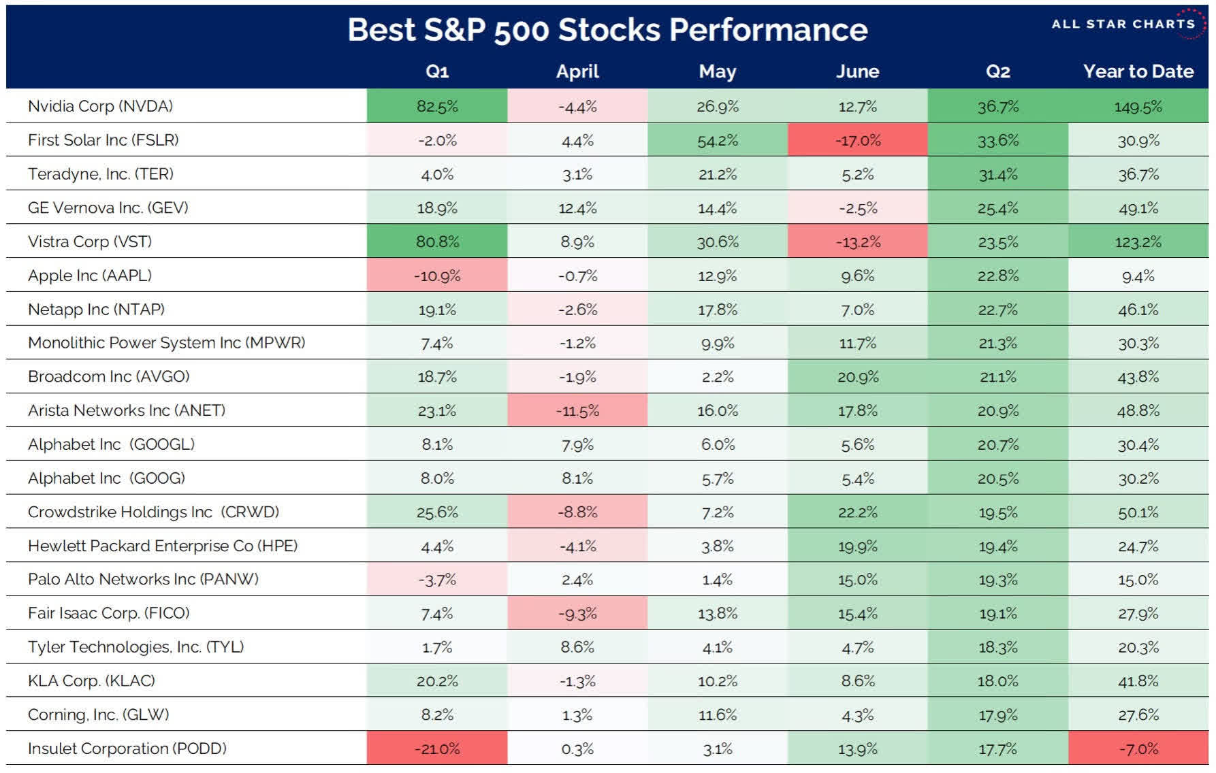The image size is (1216, 773).
Task: Select Crowdstrike Holdings Inc (CRWD) label
Action: [x=153, y=512]
